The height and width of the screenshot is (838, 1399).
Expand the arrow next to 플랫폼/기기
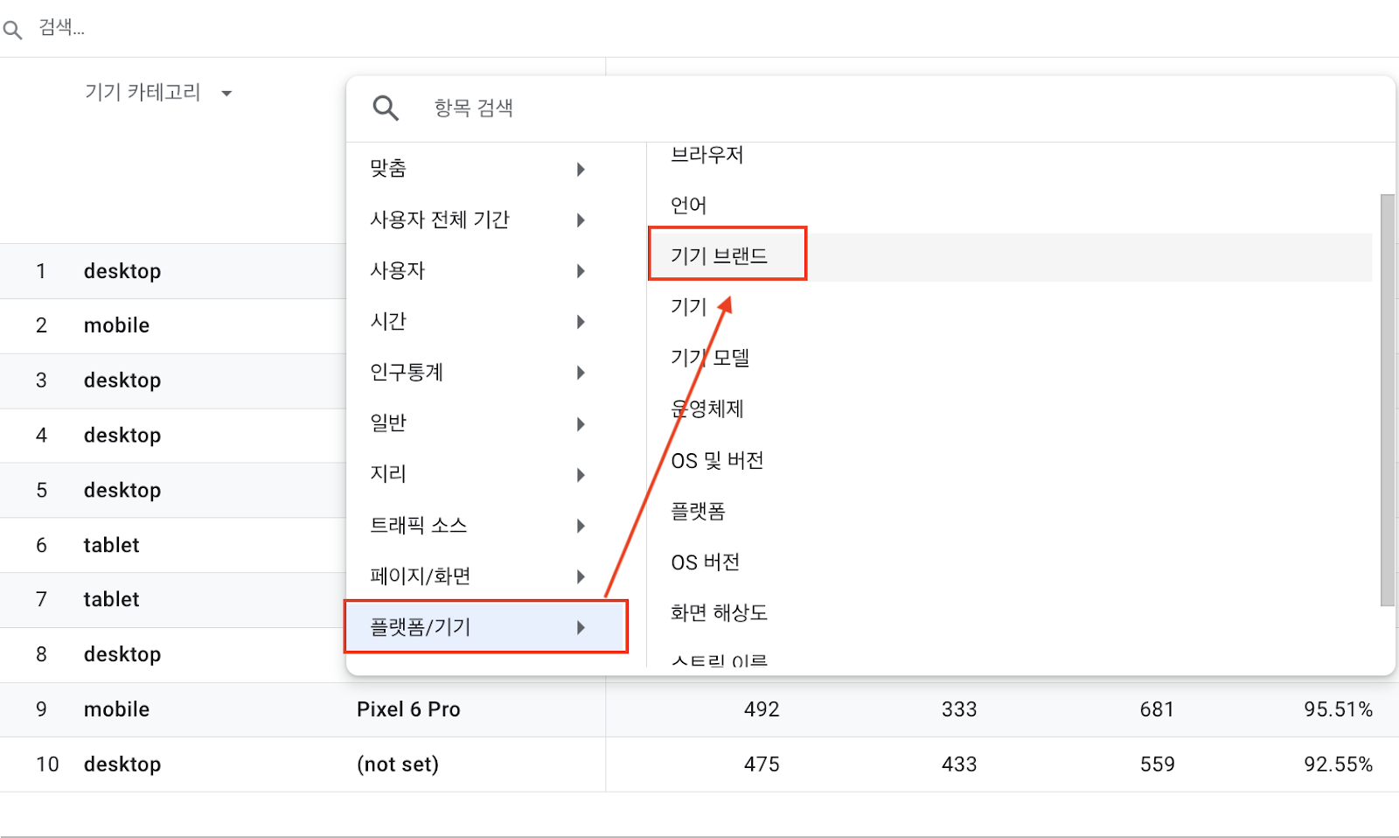click(581, 627)
